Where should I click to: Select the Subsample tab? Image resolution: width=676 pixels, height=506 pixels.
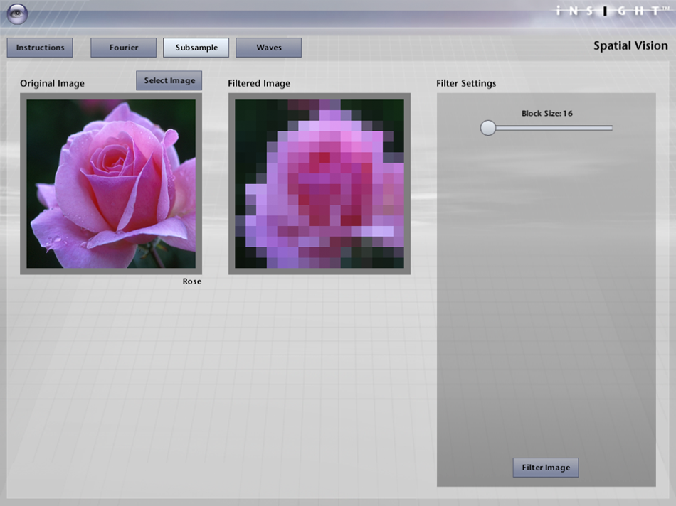(x=196, y=48)
